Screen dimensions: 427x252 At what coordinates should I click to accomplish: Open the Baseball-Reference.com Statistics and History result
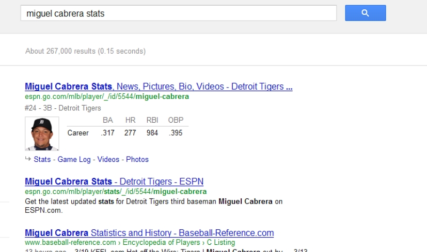click(149, 233)
